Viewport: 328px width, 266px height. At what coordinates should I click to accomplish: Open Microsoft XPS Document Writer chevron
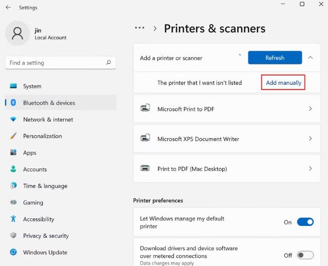pyautogui.click(x=310, y=139)
